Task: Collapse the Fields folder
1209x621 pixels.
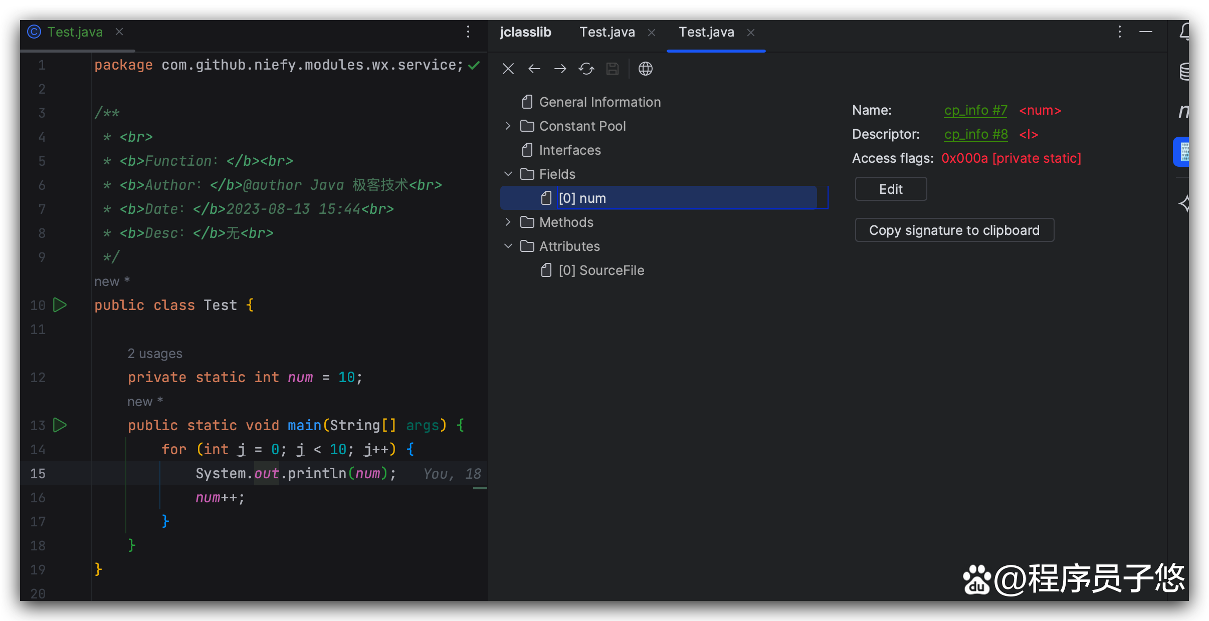Action: [508, 174]
